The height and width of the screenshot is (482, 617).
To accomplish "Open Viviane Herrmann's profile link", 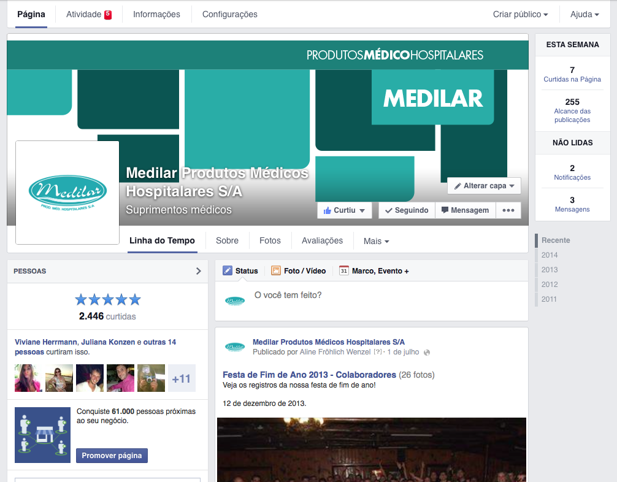I will pyautogui.click(x=46, y=342).
